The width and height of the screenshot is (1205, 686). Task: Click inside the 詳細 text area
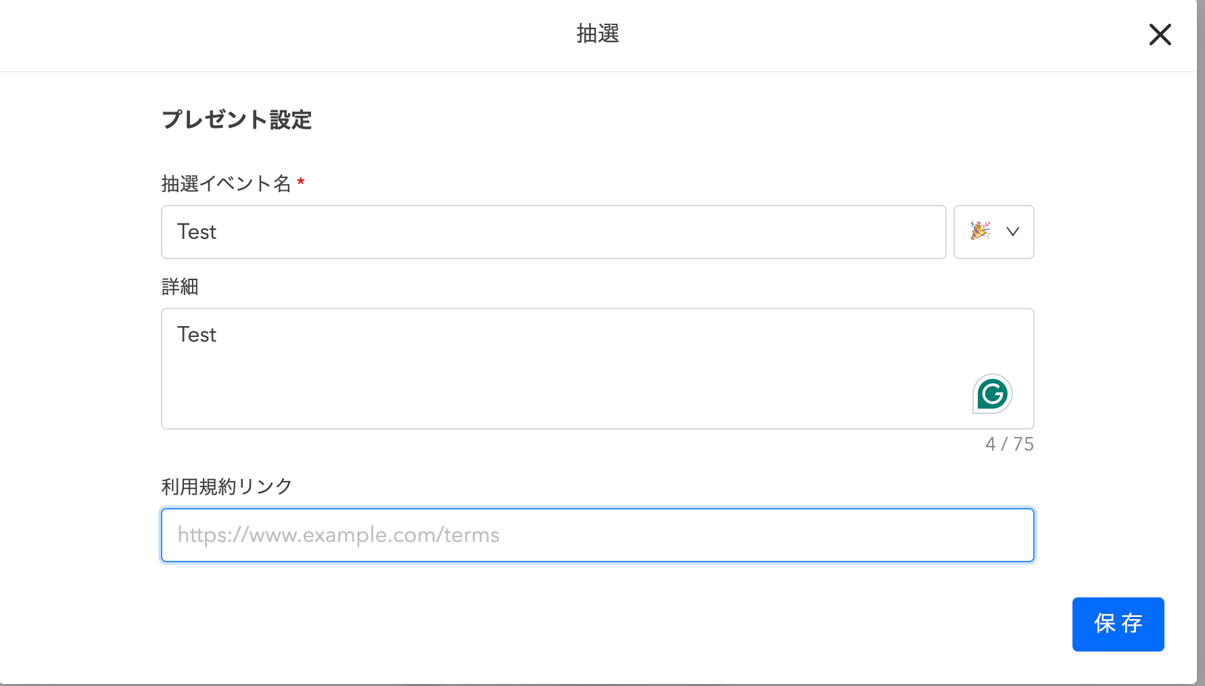[597, 369]
